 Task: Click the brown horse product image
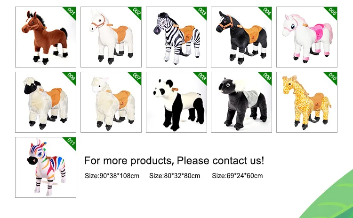click(x=44, y=38)
